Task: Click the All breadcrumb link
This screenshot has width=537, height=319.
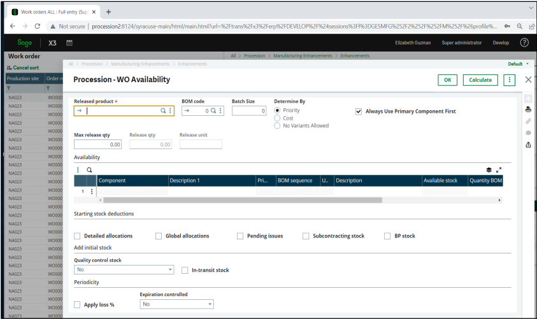Action: click(x=233, y=56)
